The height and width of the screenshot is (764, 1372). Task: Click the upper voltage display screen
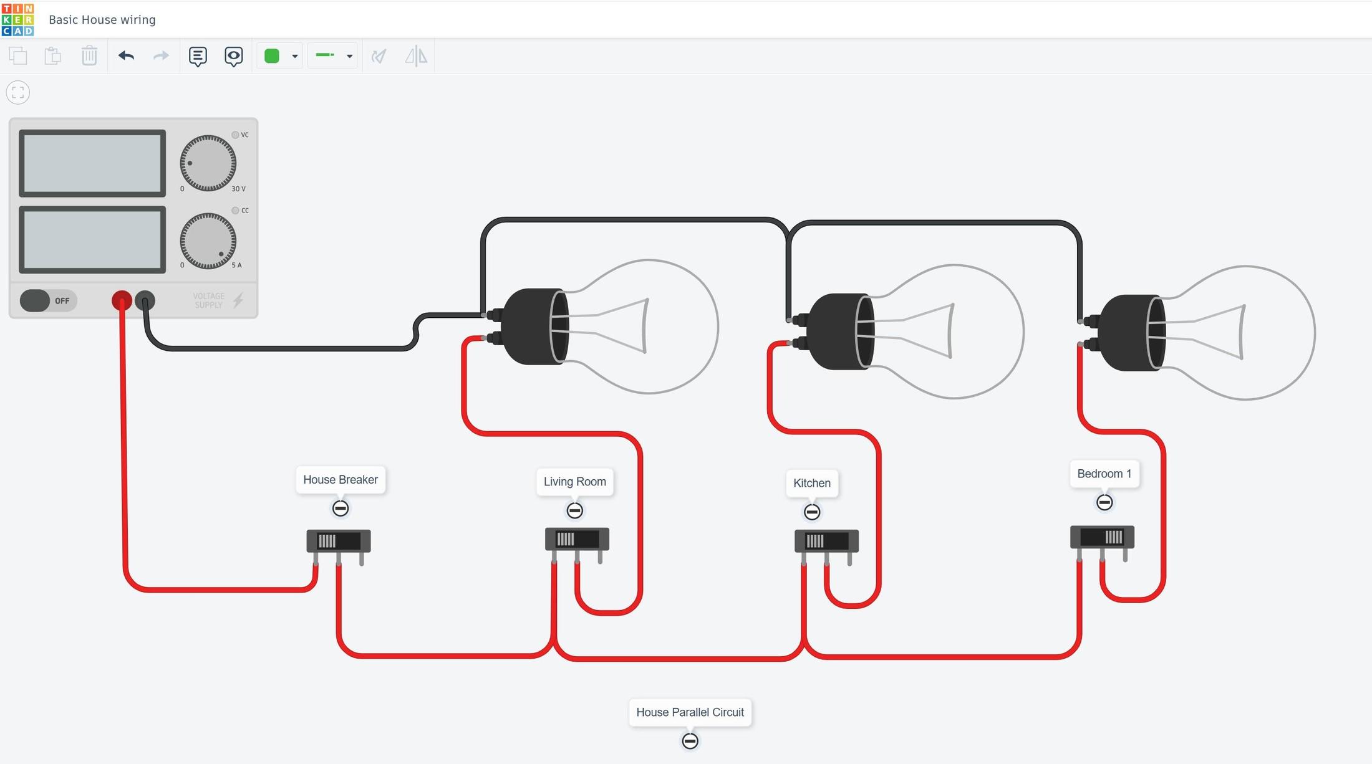point(92,163)
